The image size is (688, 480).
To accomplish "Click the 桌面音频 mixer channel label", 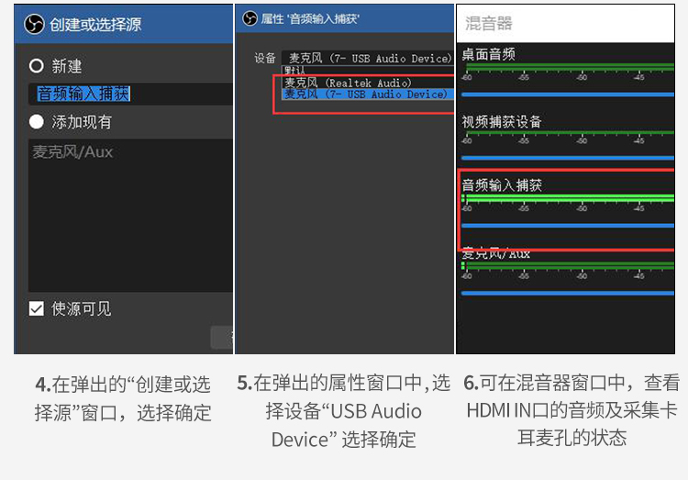I will coord(488,54).
